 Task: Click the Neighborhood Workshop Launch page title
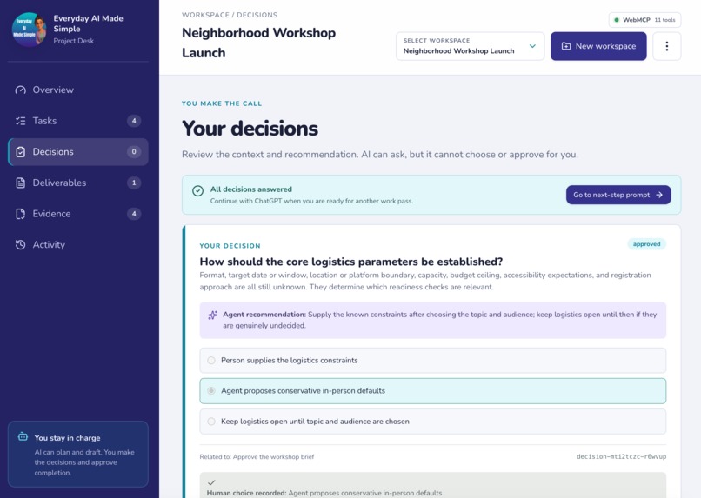coord(259,43)
